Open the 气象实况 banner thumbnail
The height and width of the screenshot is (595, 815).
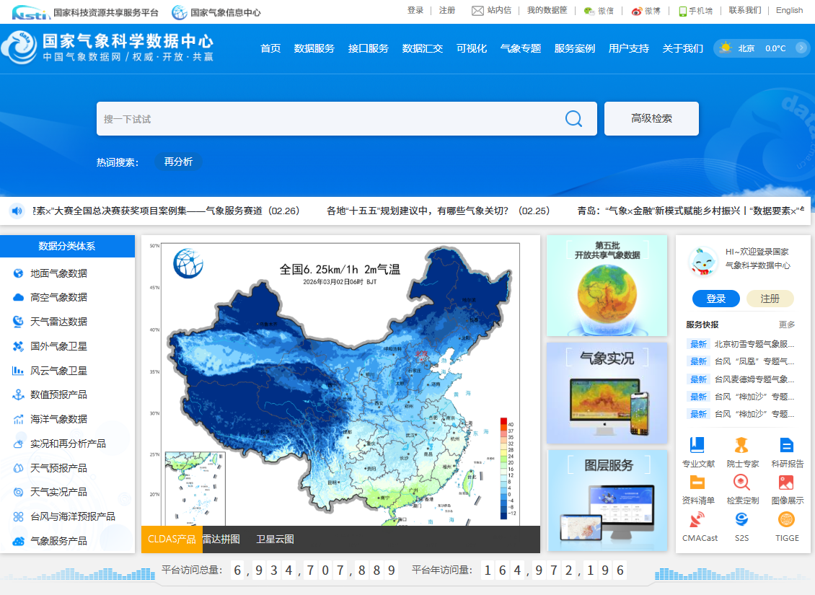pyautogui.click(x=607, y=392)
